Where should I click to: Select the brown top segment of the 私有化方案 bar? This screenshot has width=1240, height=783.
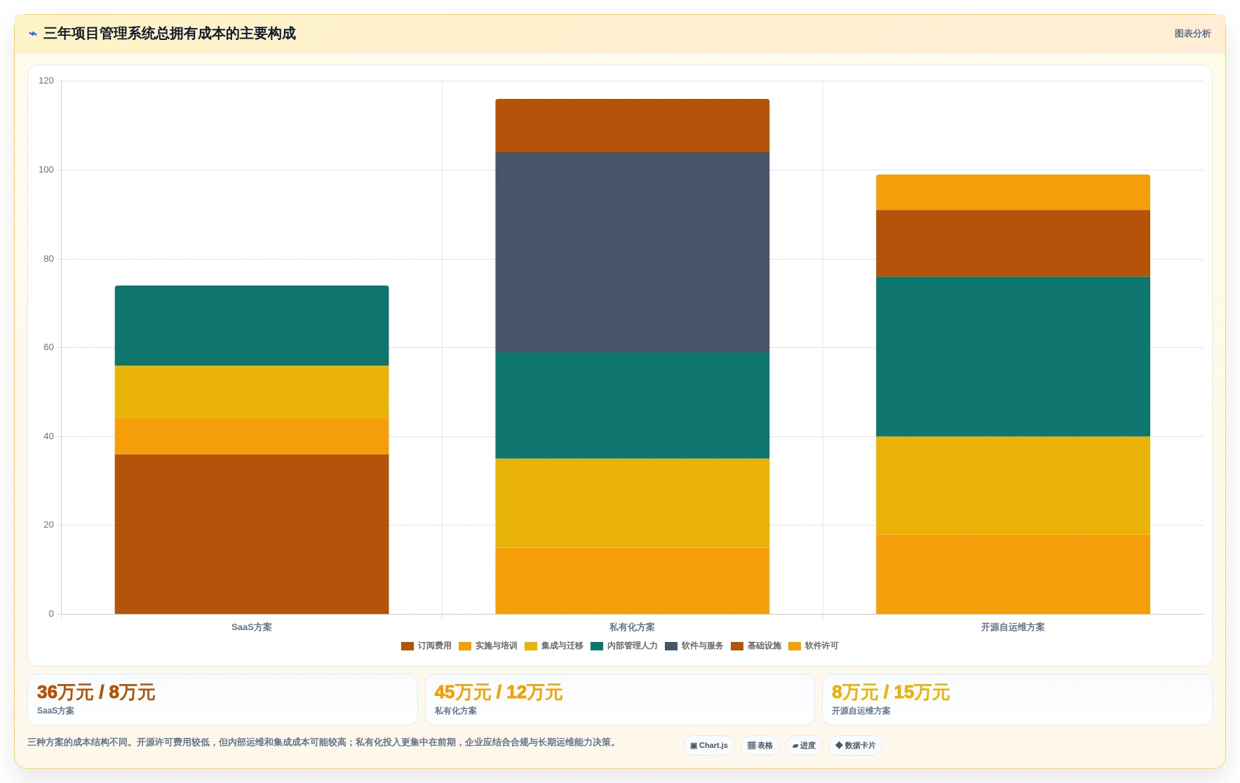(x=633, y=126)
